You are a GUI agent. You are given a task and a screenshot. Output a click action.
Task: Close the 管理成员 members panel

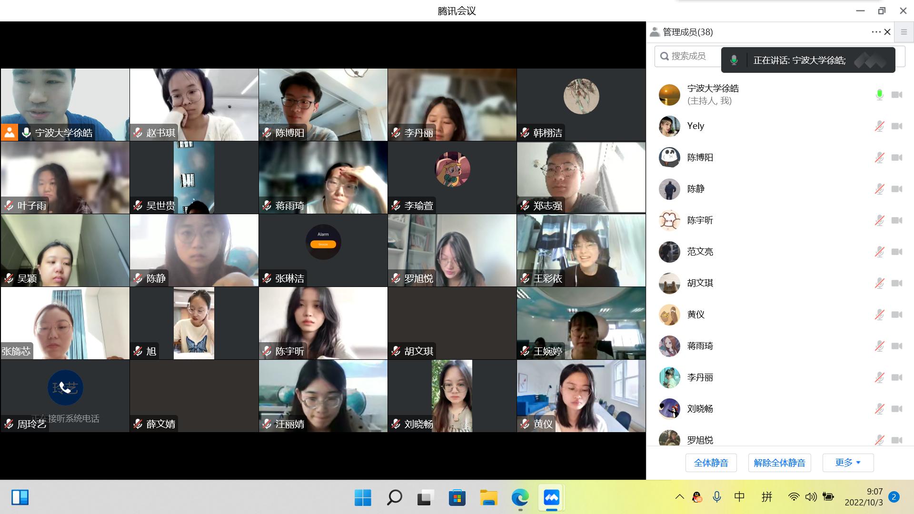point(887,32)
